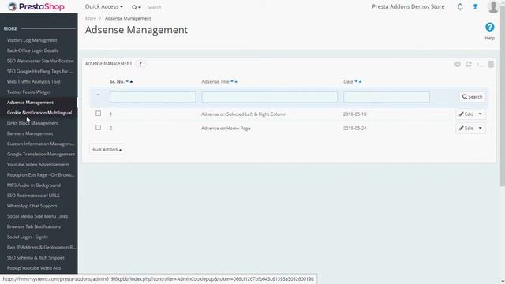
Task: Click the SQL query icon in the panel header
Action: 480,64
